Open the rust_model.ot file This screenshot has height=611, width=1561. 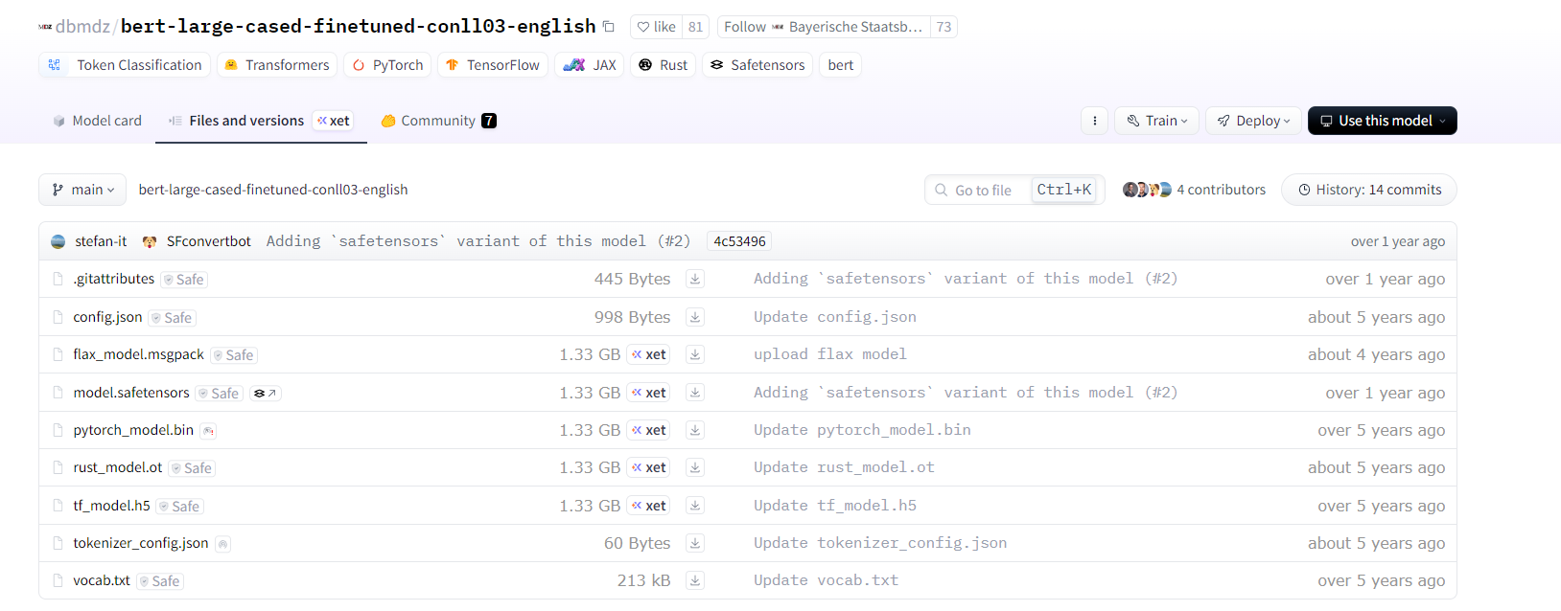117,467
